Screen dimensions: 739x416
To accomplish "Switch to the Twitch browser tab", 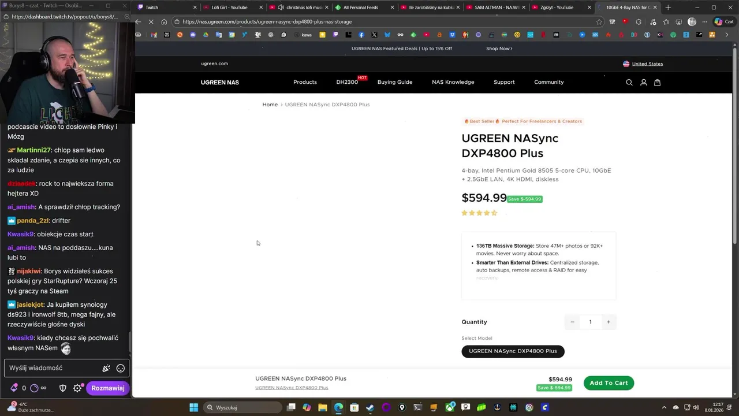I will (x=167, y=8).
